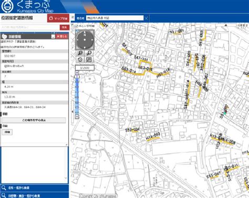Expand the address list search section
The width and height of the screenshot is (249, 198).
pos(34,188)
